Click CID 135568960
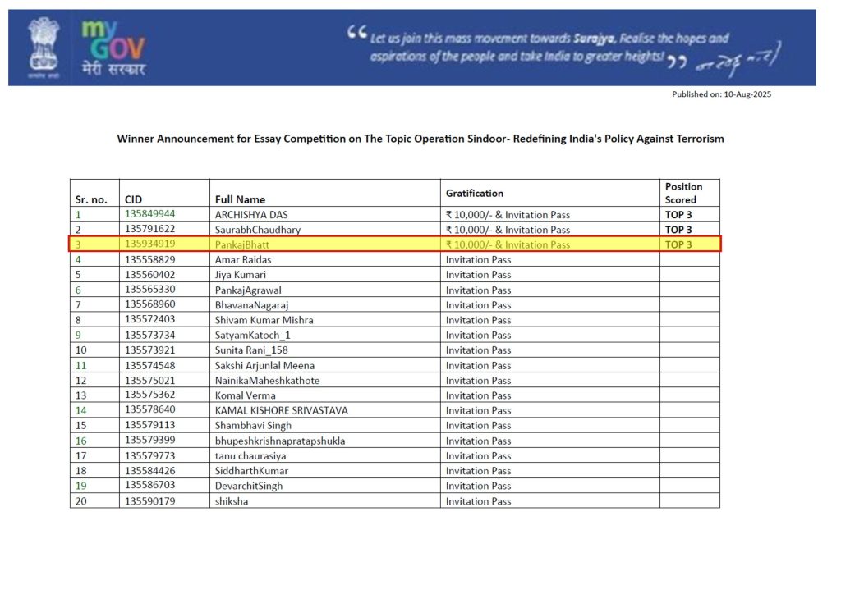841x594 pixels. [x=150, y=304]
